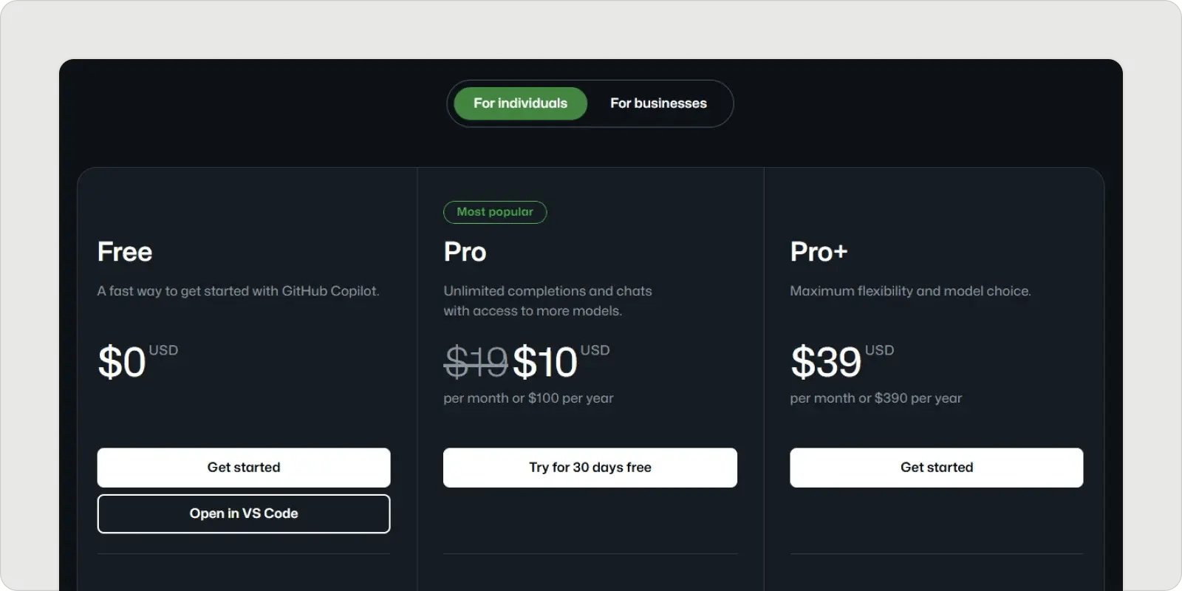Image resolution: width=1182 pixels, height=591 pixels.
Task: Click the crossed-out $19 price
Action: pyautogui.click(x=475, y=362)
